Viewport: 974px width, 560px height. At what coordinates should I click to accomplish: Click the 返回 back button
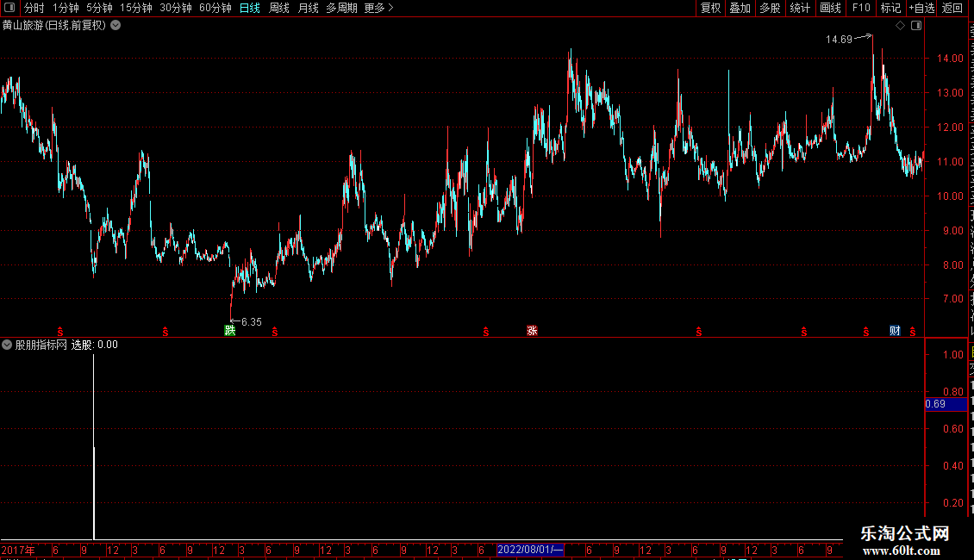[x=952, y=8]
